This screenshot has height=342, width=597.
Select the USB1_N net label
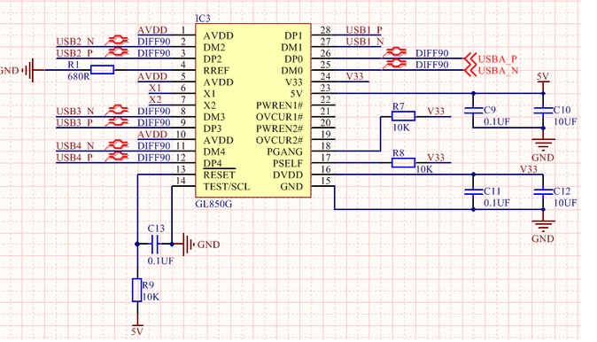coord(365,41)
